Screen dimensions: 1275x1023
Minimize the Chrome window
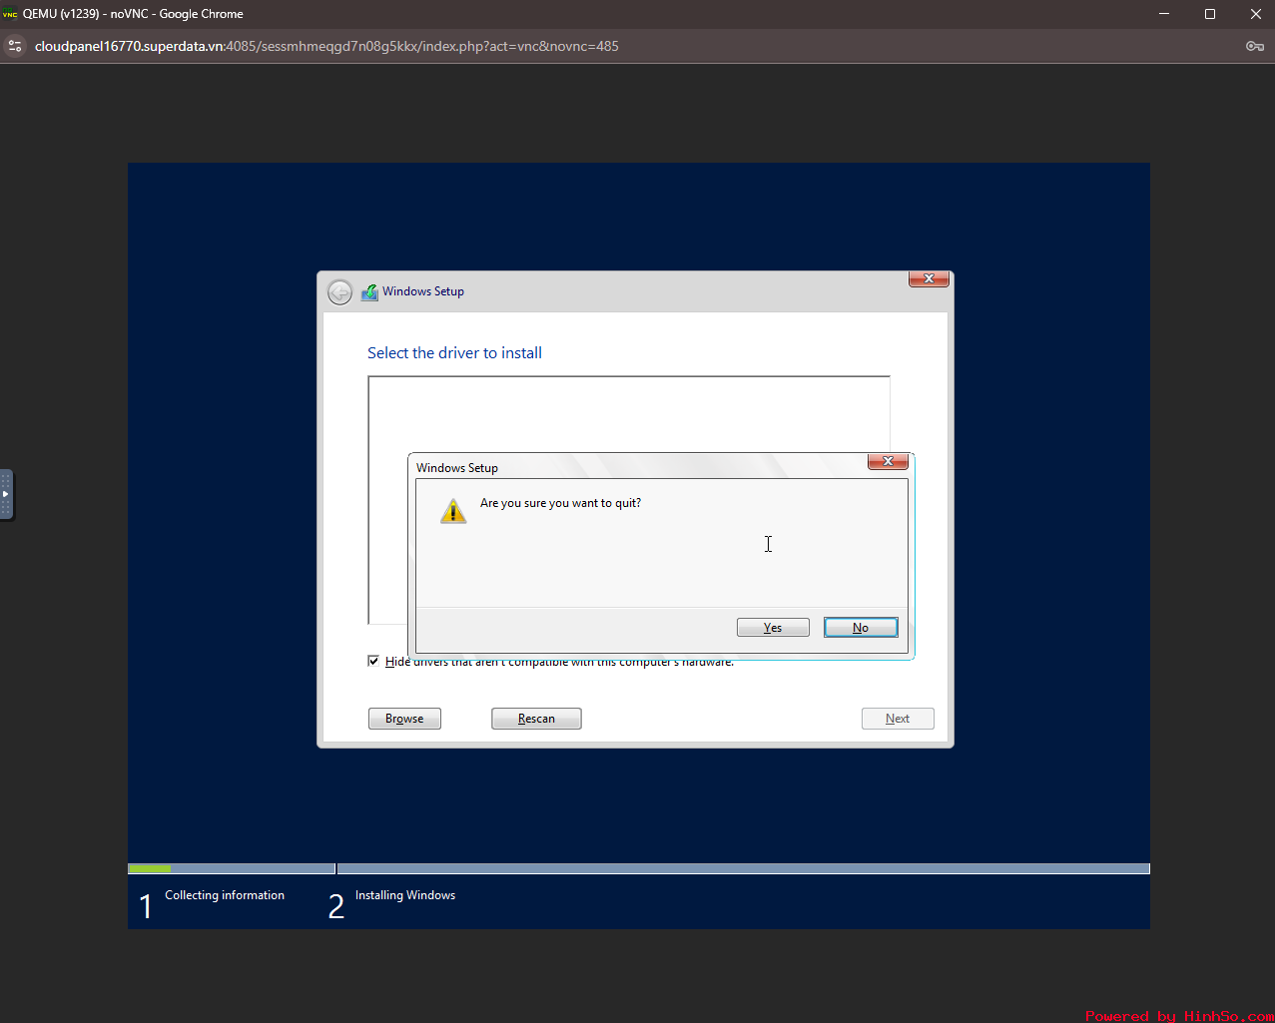(x=1163, y=14)
